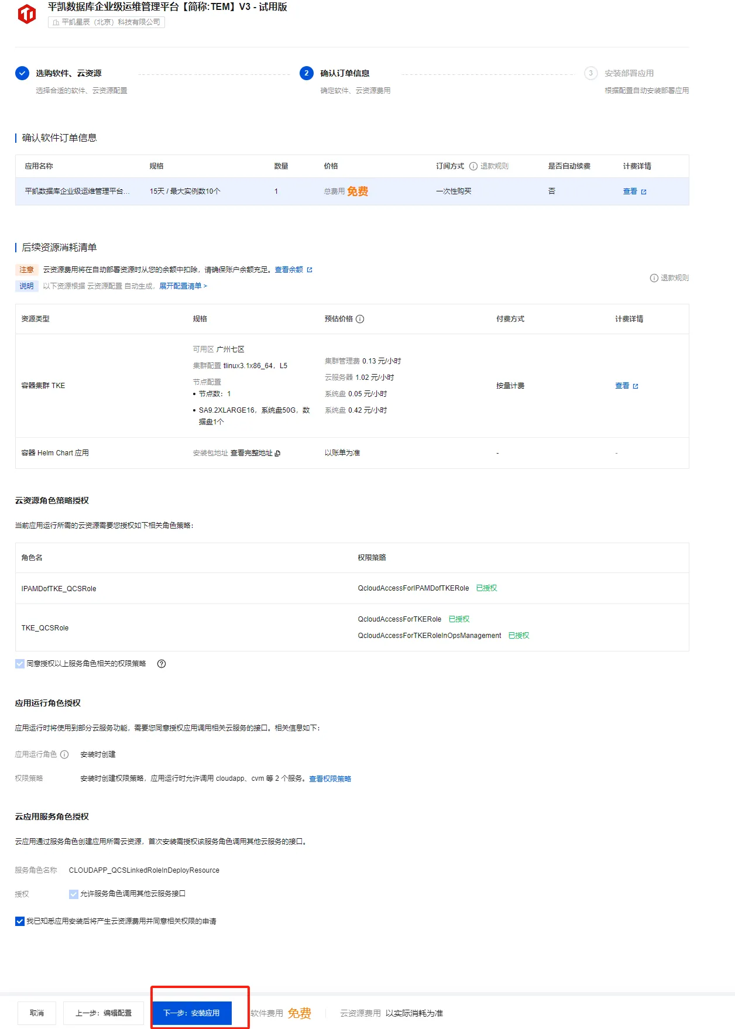Viewport: 735px width, 1029px height.
Task: Click info icon beside 订阅方式 header
Action: point(473,166)
